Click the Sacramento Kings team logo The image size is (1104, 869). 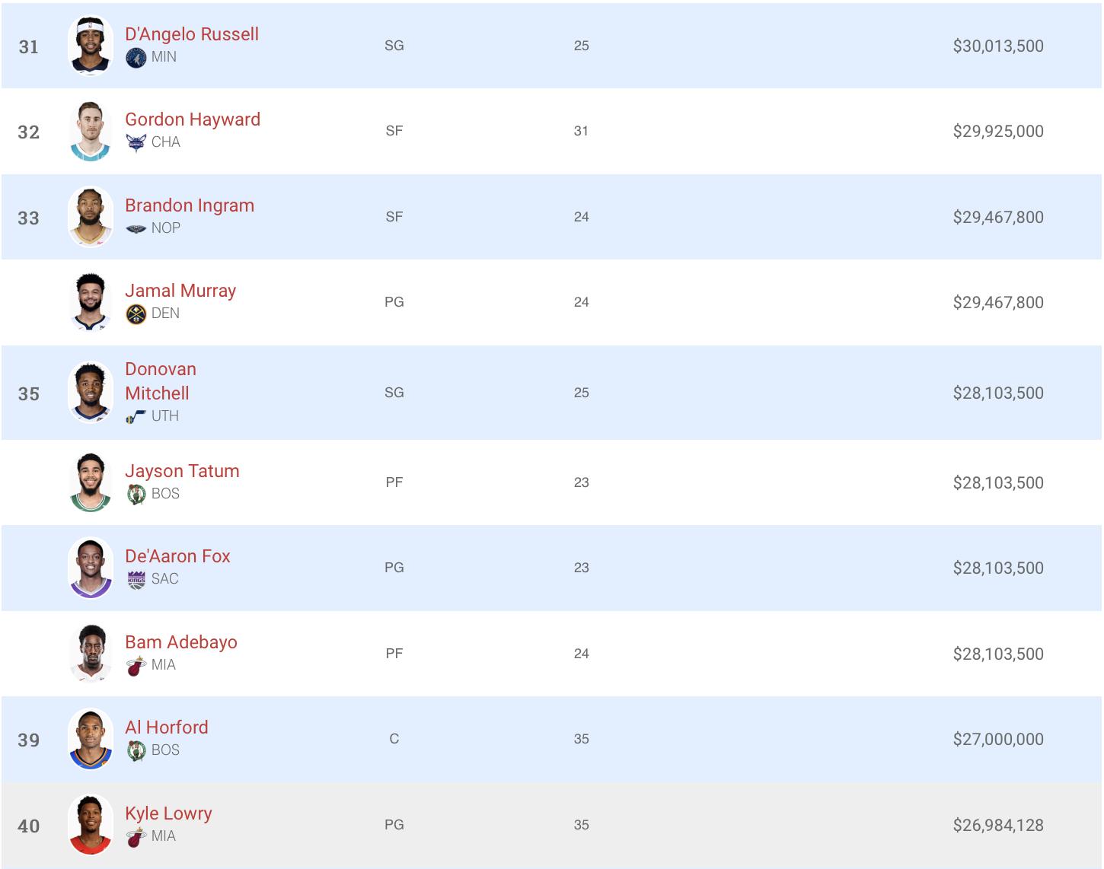coord(136,580)
